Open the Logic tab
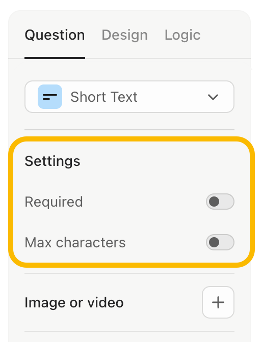262x342 pixels. 182,35
